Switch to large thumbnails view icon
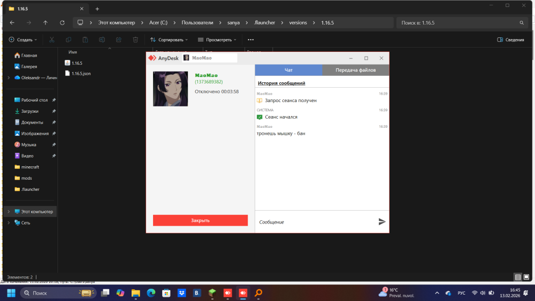Viewport: 535px width, 301px height. pos(526,277)
